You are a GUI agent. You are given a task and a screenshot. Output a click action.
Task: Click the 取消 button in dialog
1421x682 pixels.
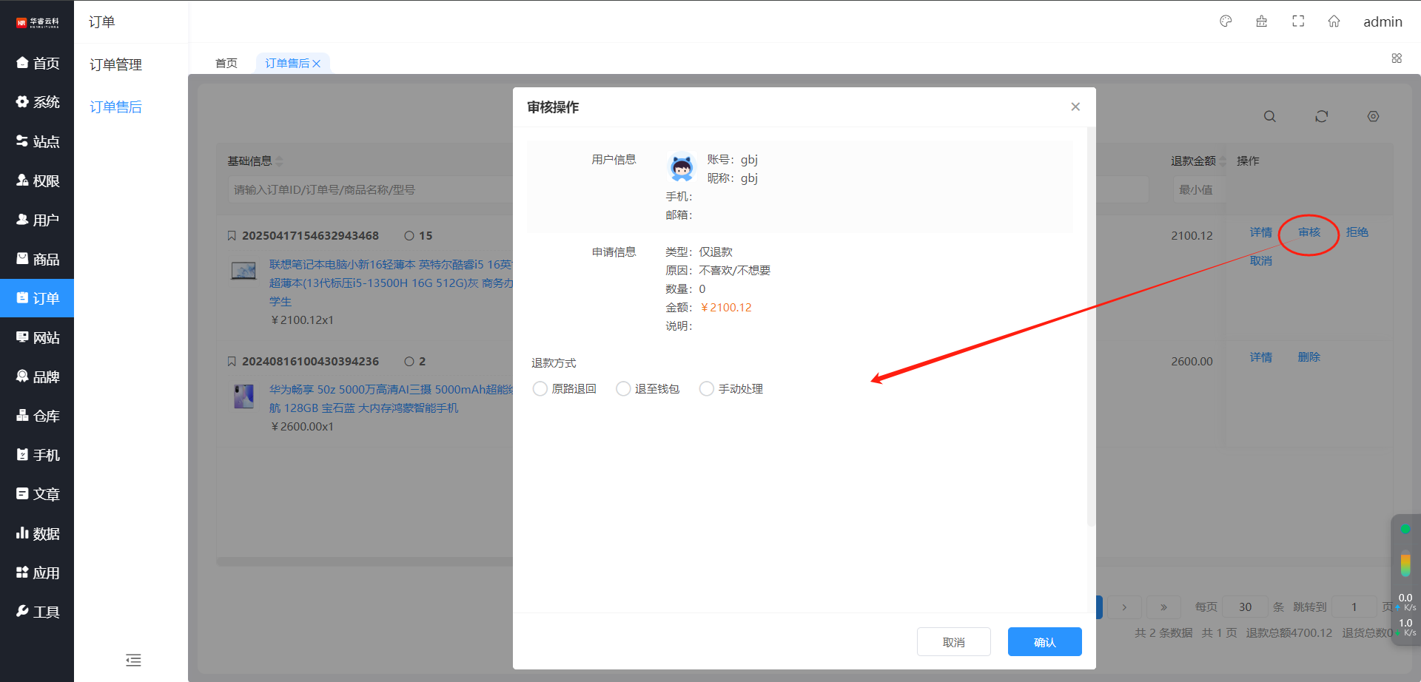(x=953, y=642)
